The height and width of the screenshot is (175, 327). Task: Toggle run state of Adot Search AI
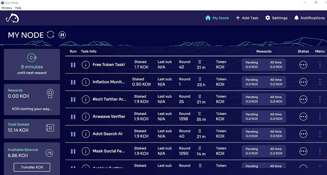coord(73,134)
